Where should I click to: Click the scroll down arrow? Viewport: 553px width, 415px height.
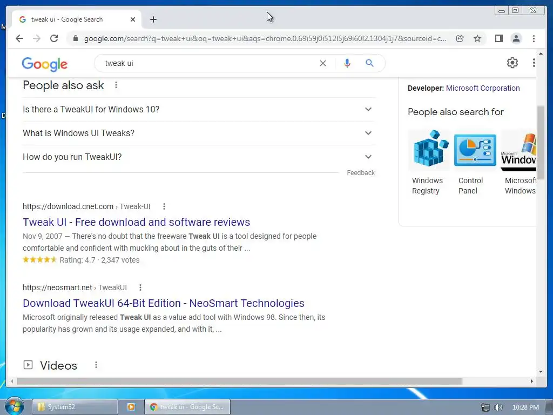click(541, 372)
